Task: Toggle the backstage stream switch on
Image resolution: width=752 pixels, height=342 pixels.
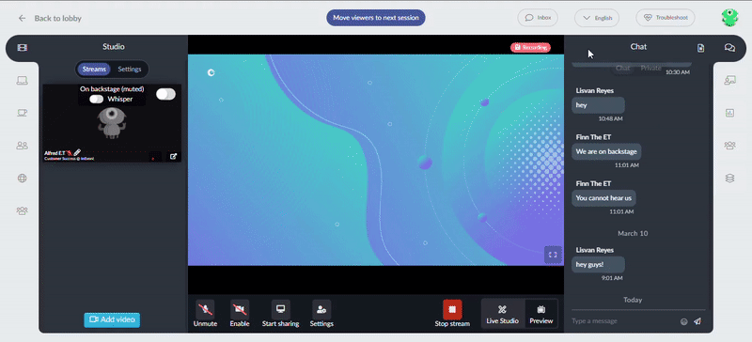Action: coord(165,94)
